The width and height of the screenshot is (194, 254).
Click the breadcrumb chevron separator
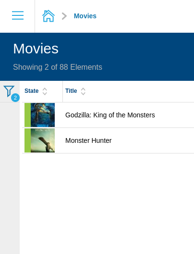[64, 16]
